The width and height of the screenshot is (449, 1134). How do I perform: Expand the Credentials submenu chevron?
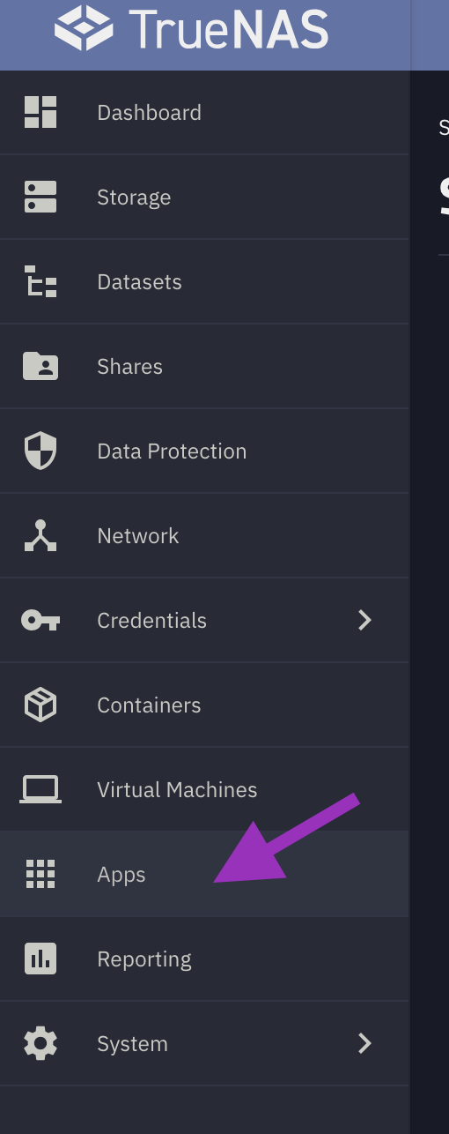click(x=365, y=621)
